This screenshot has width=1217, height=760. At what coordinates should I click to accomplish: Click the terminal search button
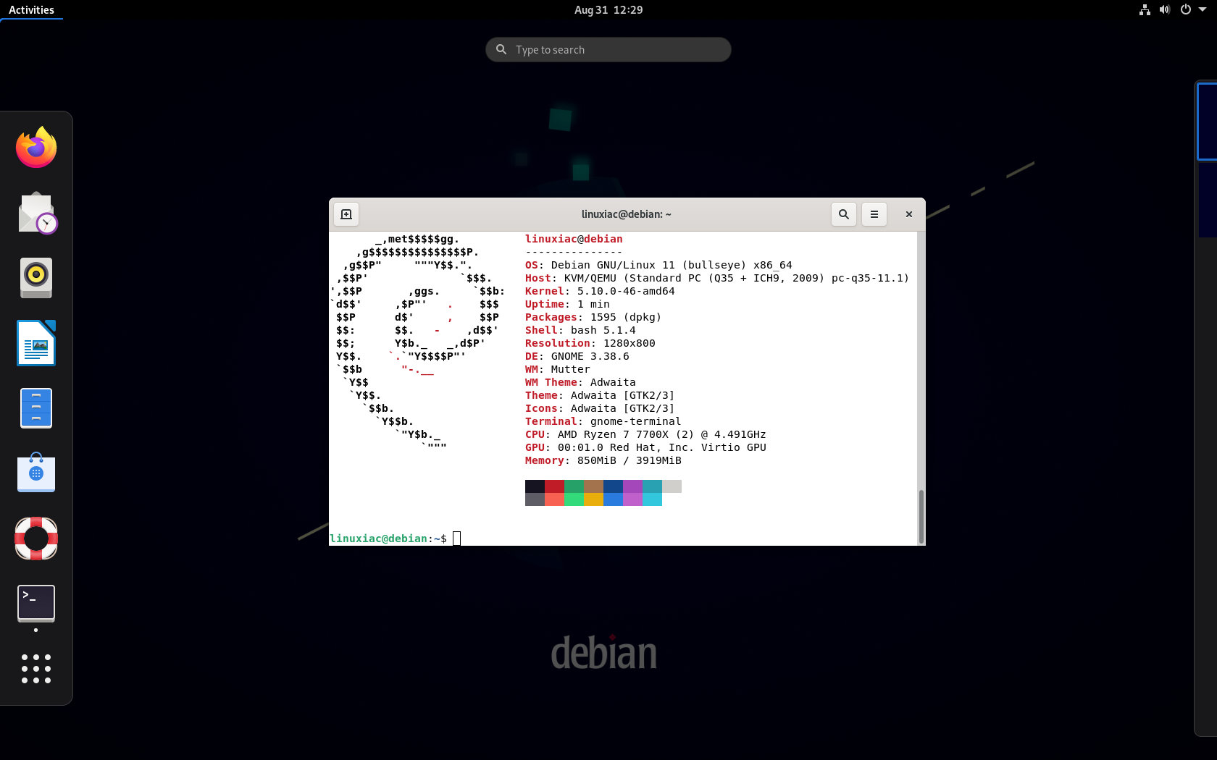point(844,214)
